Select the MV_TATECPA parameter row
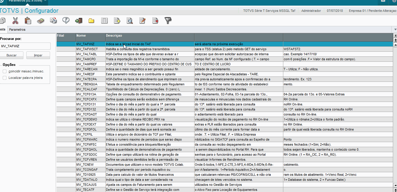Image resolution: width=397 pixels, height=192 pixels. tap(224, 79)
